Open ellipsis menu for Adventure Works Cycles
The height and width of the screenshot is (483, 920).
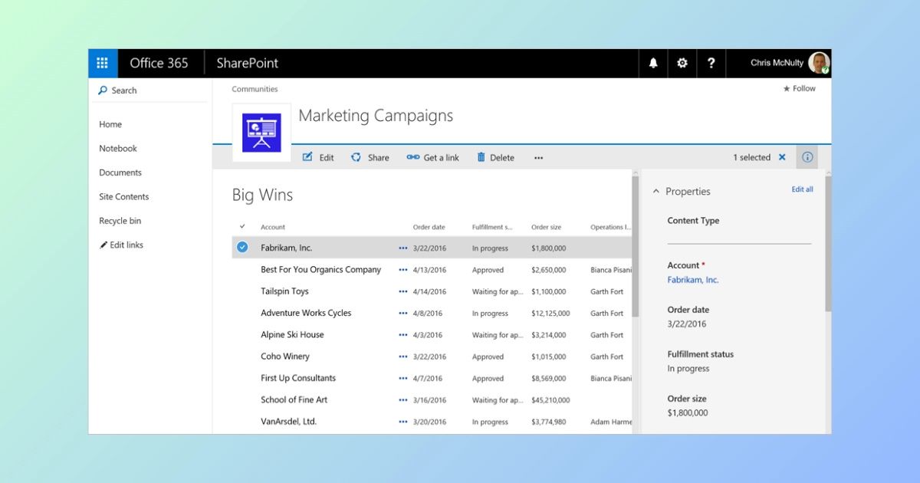(403, 314)
